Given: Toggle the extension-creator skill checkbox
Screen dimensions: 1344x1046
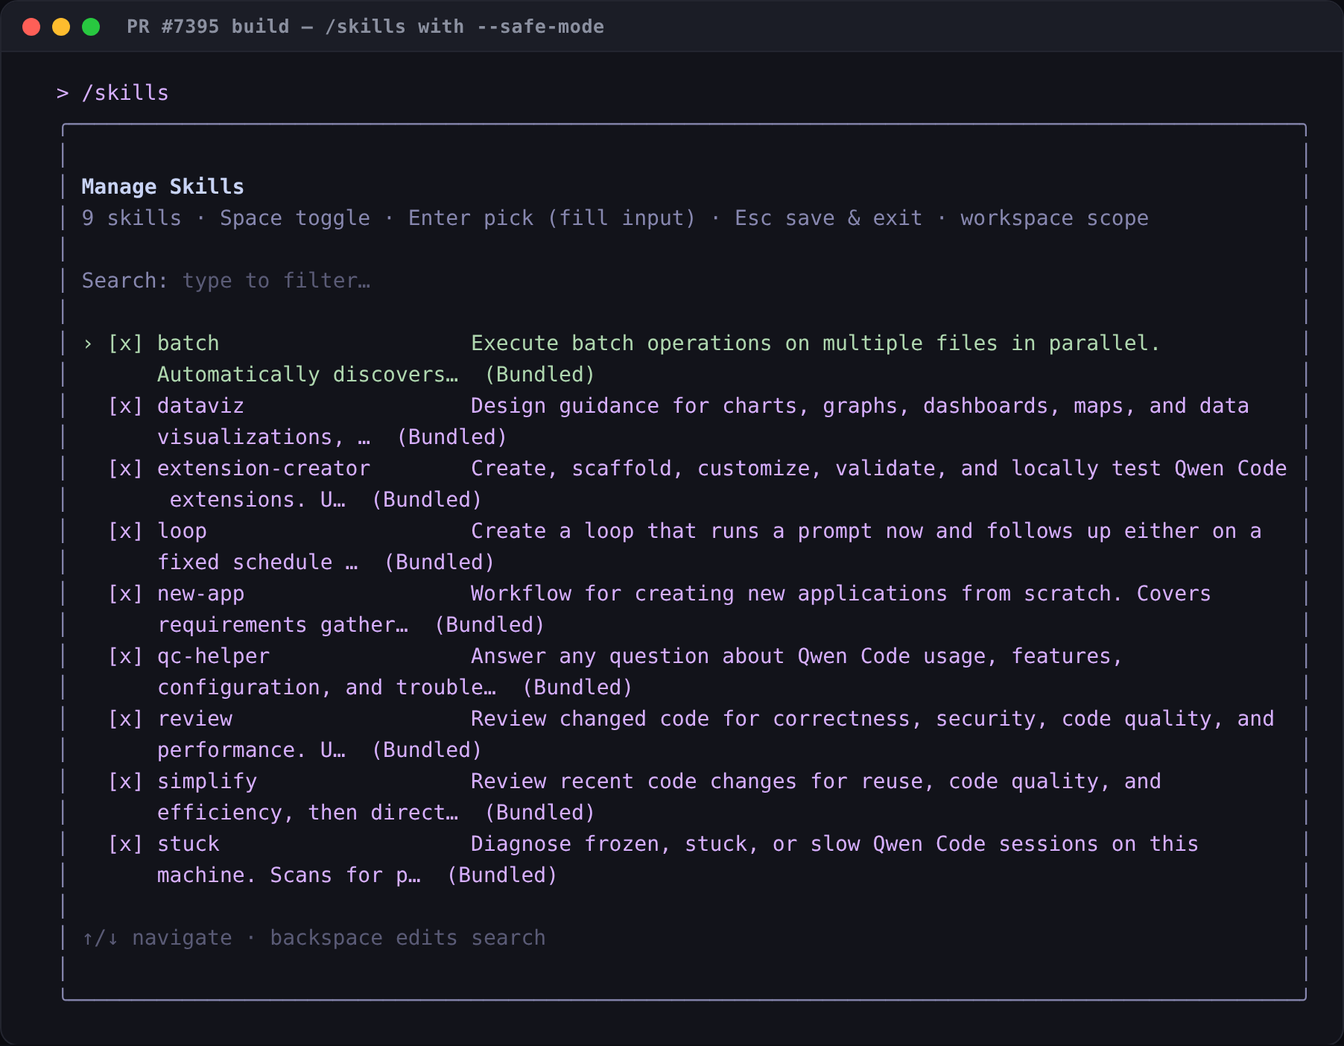Looking at the screenshot, I should coord(125,469).
